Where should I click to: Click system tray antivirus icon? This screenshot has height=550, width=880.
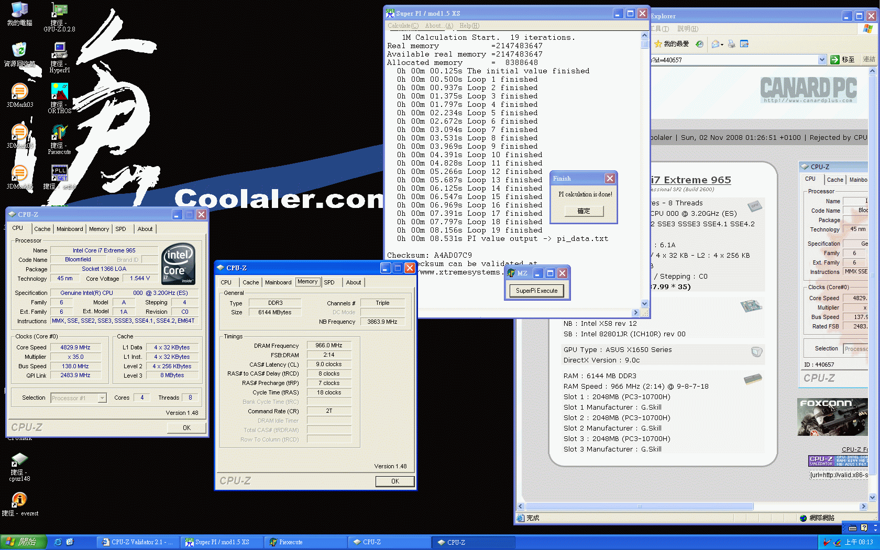coord(827,542)
